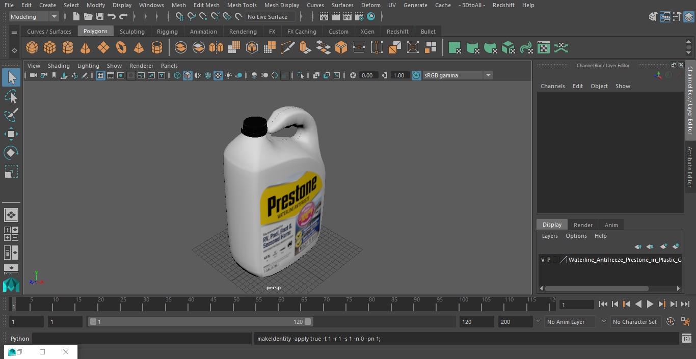Switch to the Render layer tab
This screenshot has height=359, width=696.
pyautogui.click(x=583, y=225)
